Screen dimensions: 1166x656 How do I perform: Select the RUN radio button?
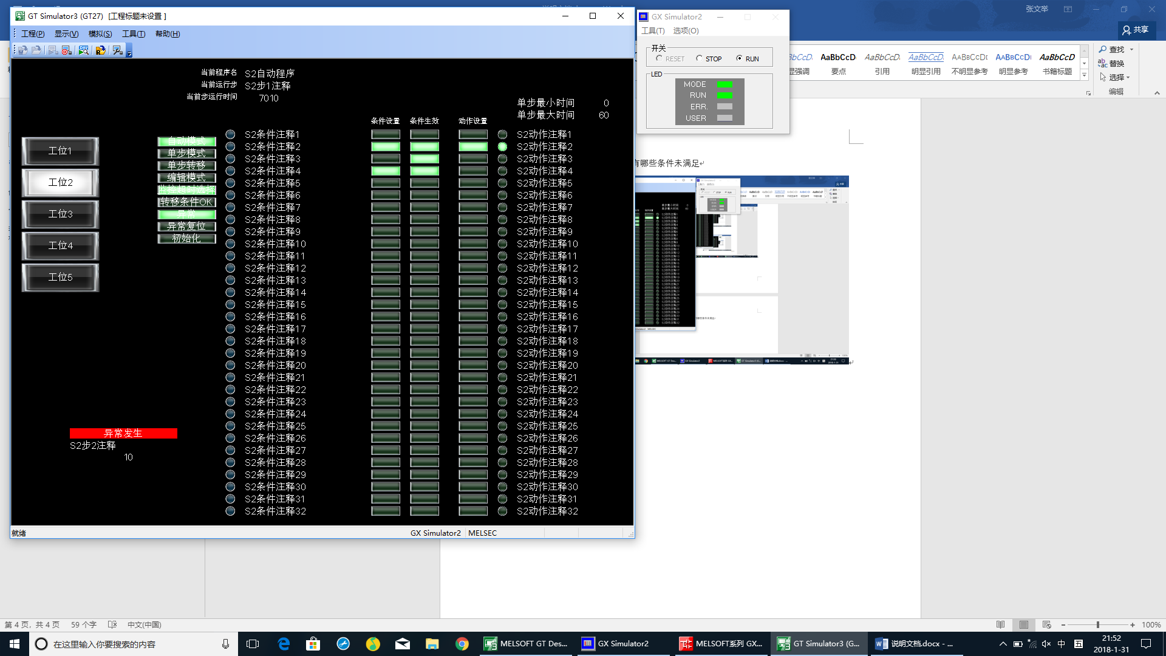pos(739,58)
